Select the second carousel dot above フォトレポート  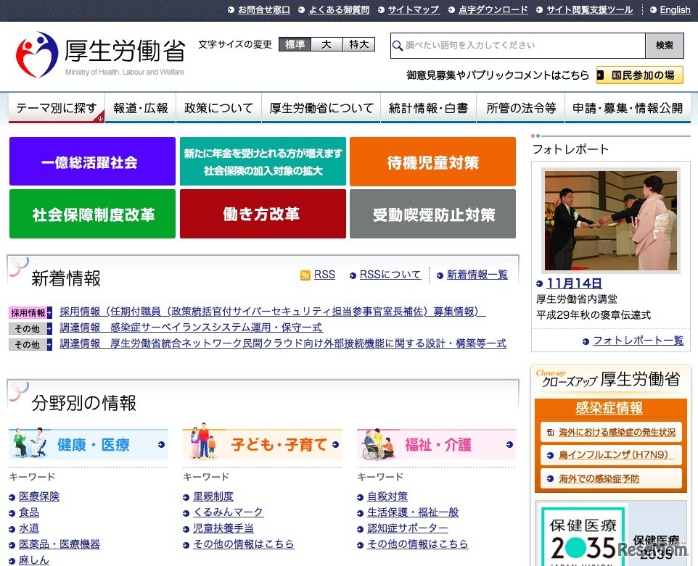[538, 135]
